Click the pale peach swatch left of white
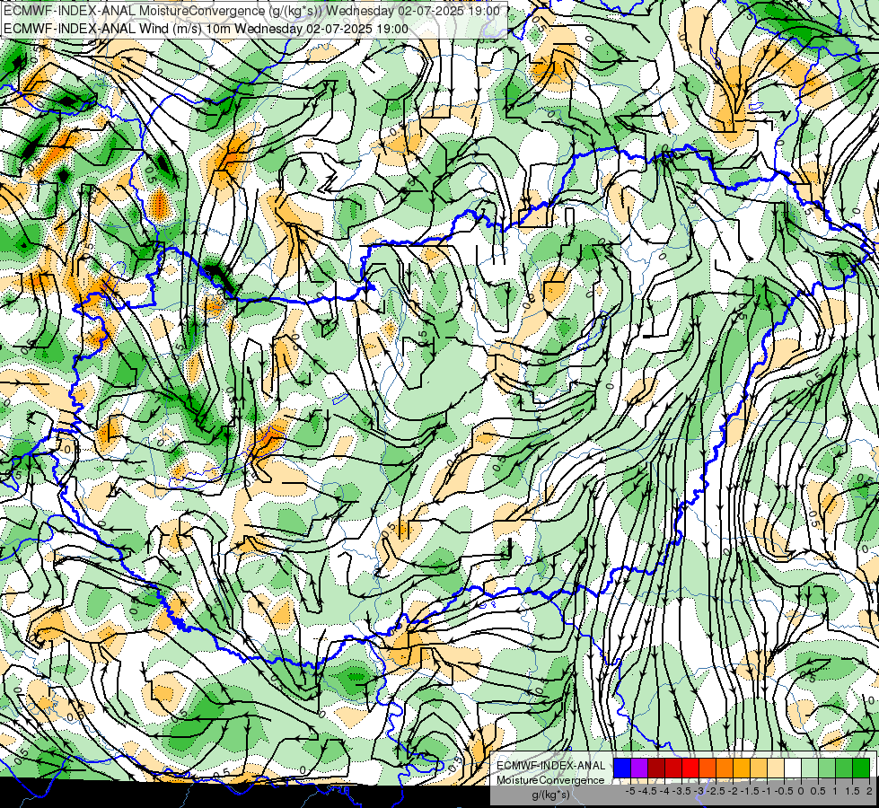This screenshot has width=879, height=808. (x=776, y=768)
